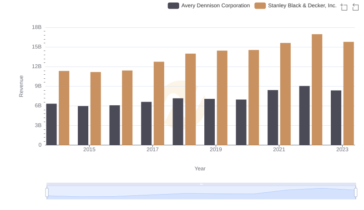Image resolution: width=364 pixels, height=210 pixels.
Task: Toggle the Stanley Black & Decker, Inc. label
Action: pos(302,5)
